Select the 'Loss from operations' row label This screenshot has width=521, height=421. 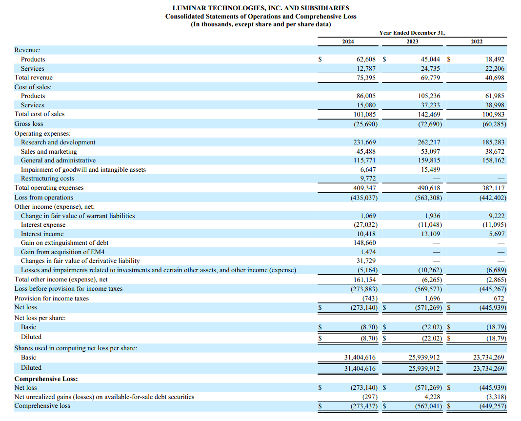(43, 198)
